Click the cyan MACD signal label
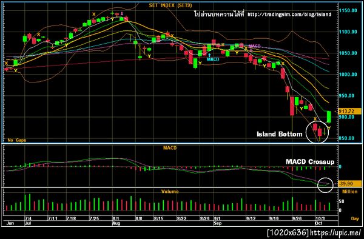Screen dimensions: 364x239 pos(213,59)
